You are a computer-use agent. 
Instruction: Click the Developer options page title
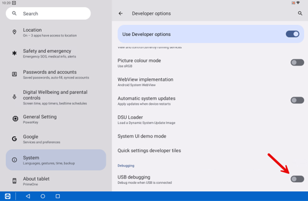tap(151, 13)
